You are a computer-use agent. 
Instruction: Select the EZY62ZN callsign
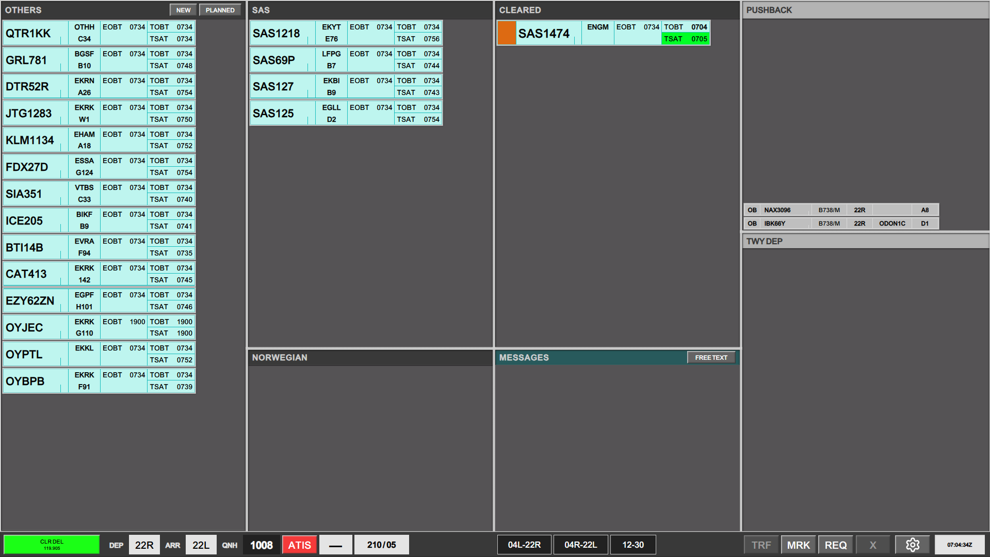30,300
